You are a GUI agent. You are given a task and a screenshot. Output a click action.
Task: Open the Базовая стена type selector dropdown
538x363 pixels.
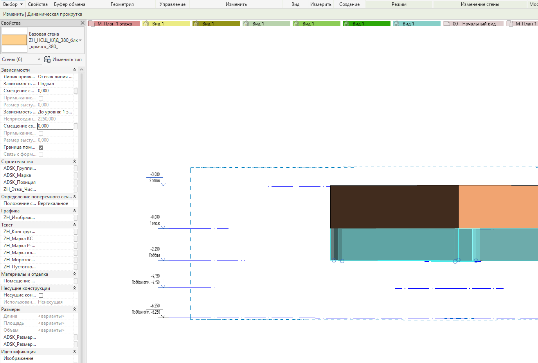pos(80,40)
